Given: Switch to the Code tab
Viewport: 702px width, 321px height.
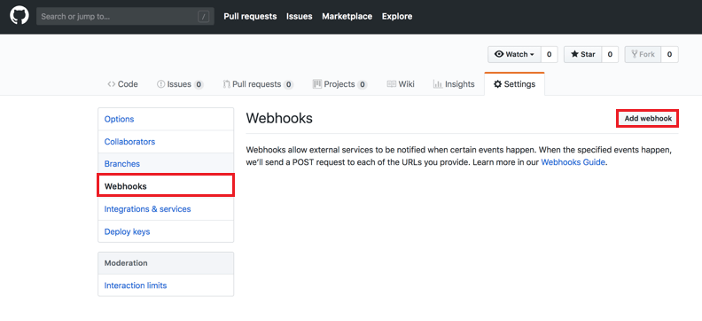Looking at the screenshot, I should 122,84.
